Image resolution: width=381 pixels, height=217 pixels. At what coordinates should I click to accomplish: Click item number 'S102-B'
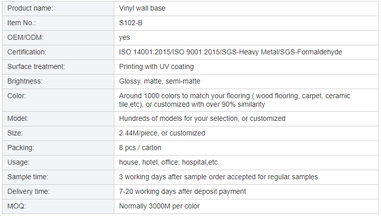click(x=130, y=23)
